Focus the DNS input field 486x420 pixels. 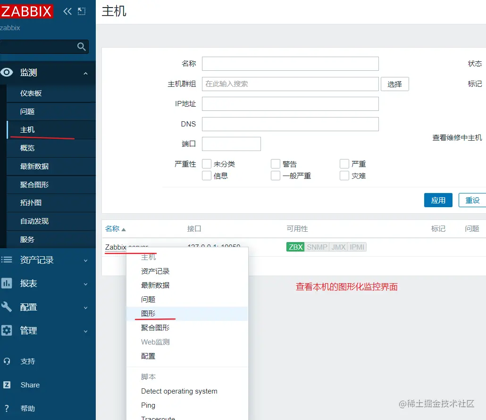coord(290,124)
